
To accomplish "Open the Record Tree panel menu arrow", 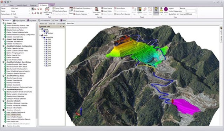I will 61,27.
